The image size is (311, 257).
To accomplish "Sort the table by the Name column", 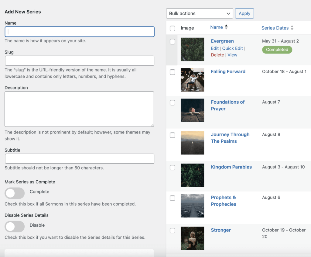I will click(x=217, y=27).
